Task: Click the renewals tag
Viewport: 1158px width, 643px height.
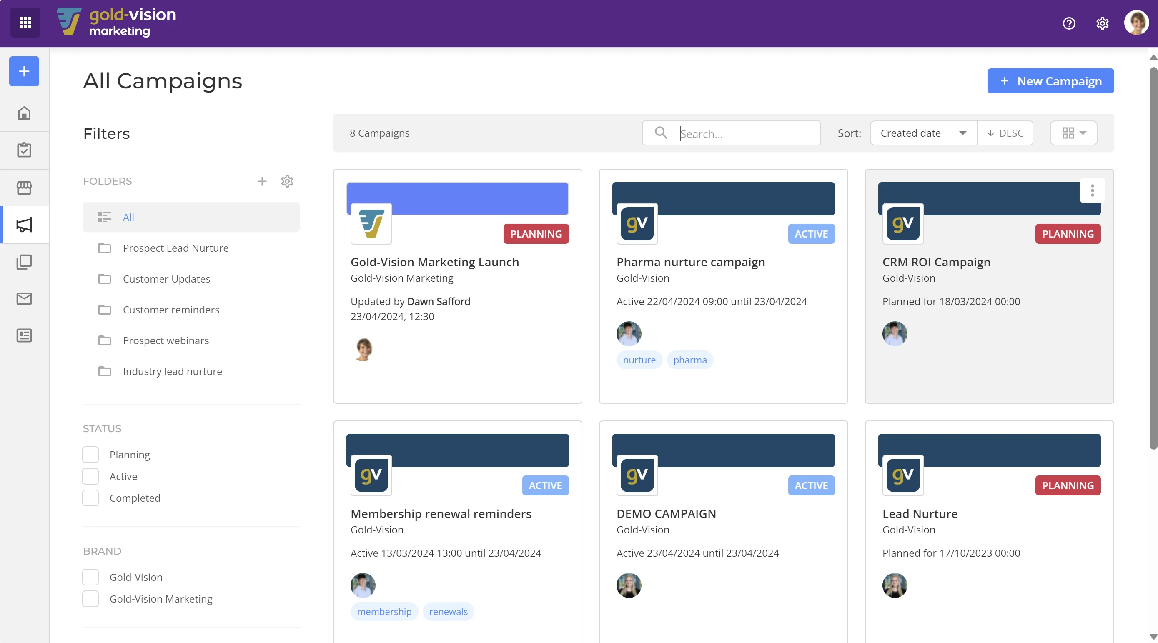Action: coord(448,611)
